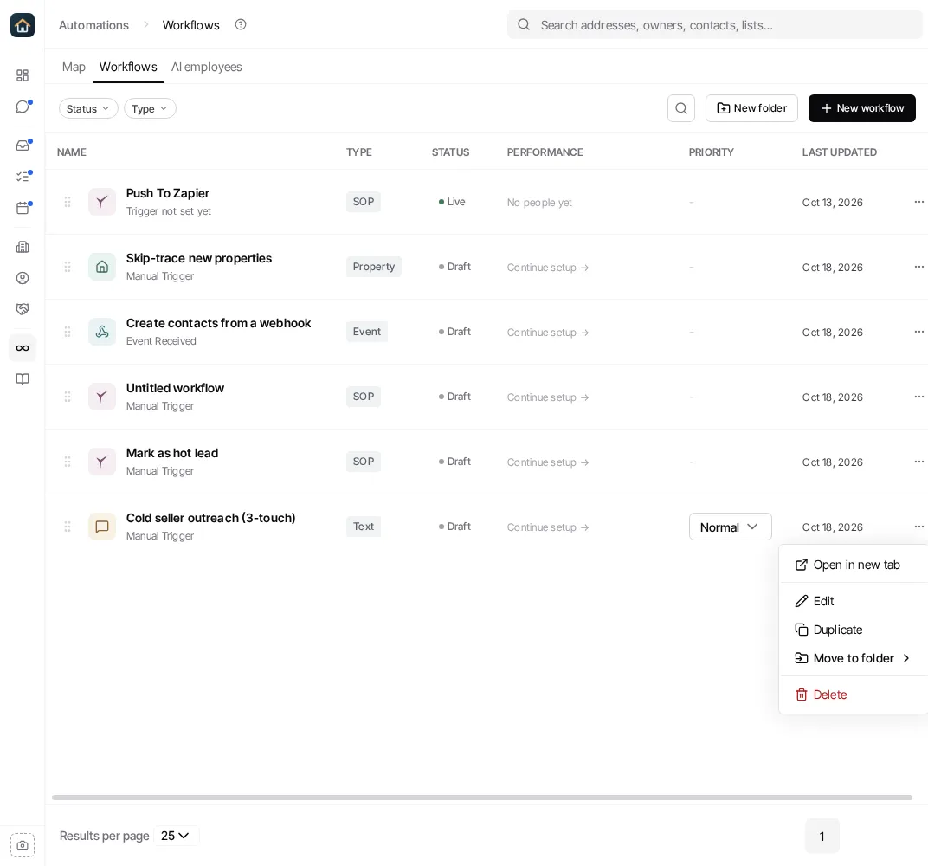Click the Property type tag
The width and height of the screenshot is (928, 866).
[x=373, y=267]
